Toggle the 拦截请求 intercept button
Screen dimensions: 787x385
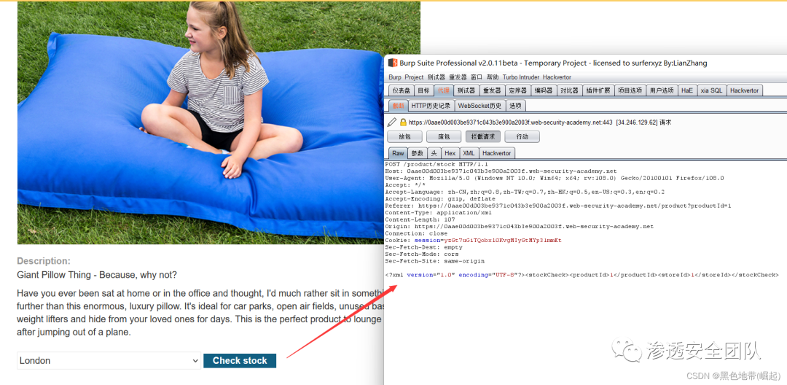483,136
